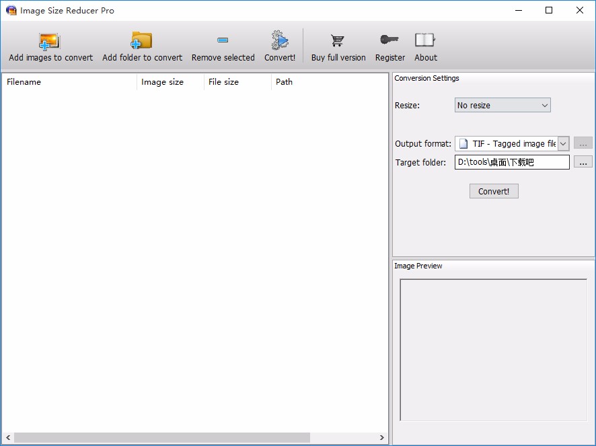Open the Add folder to convert tool
This screenshot has width=596, height=446.
pyautogui.click(x=142, y=42)
